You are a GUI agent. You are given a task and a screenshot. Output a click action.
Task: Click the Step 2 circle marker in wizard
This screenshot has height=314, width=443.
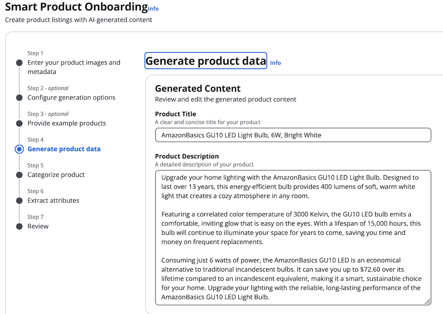click(19, 98)
